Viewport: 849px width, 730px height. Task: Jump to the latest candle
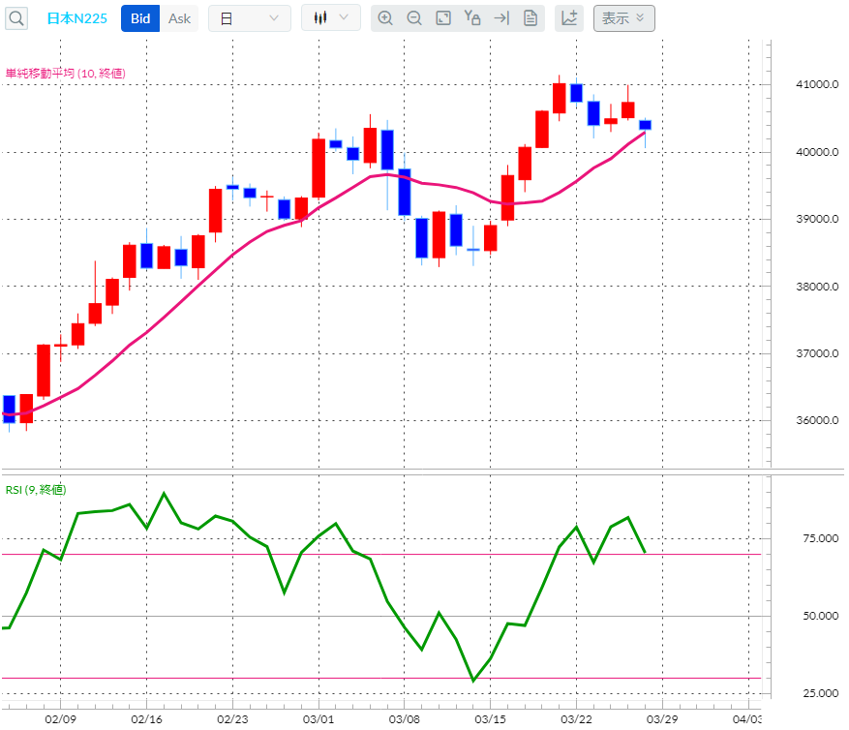tap(501, 17)
